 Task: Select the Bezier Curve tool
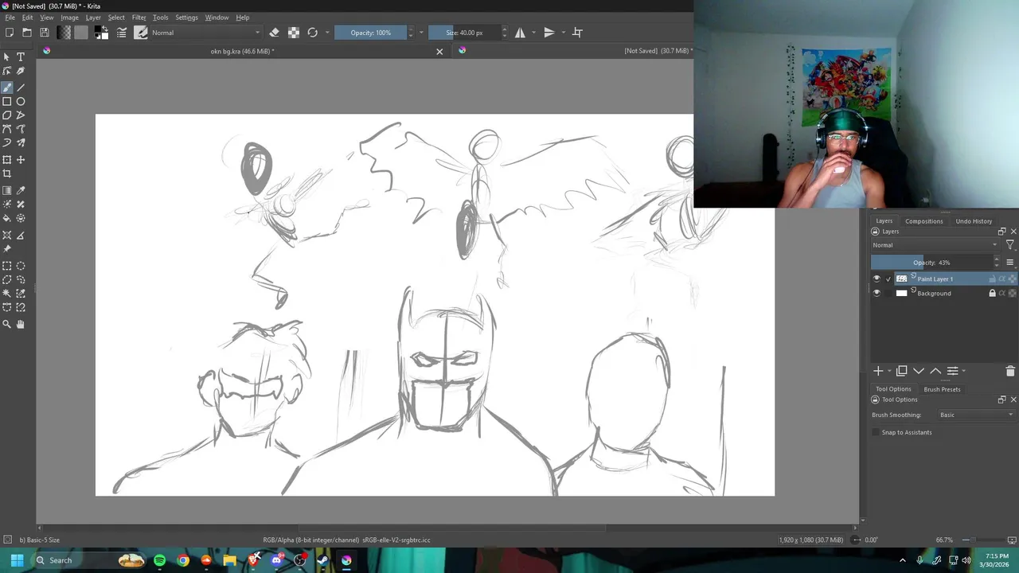[x=7, y=129]
